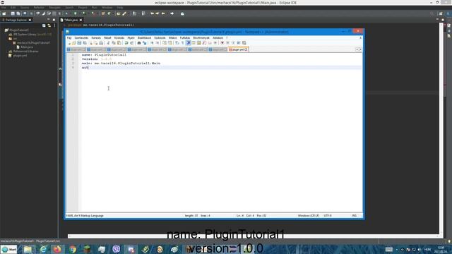Click the Eclipse editor vertical scrollbar
452x254 pixels.
pos(441,128)
